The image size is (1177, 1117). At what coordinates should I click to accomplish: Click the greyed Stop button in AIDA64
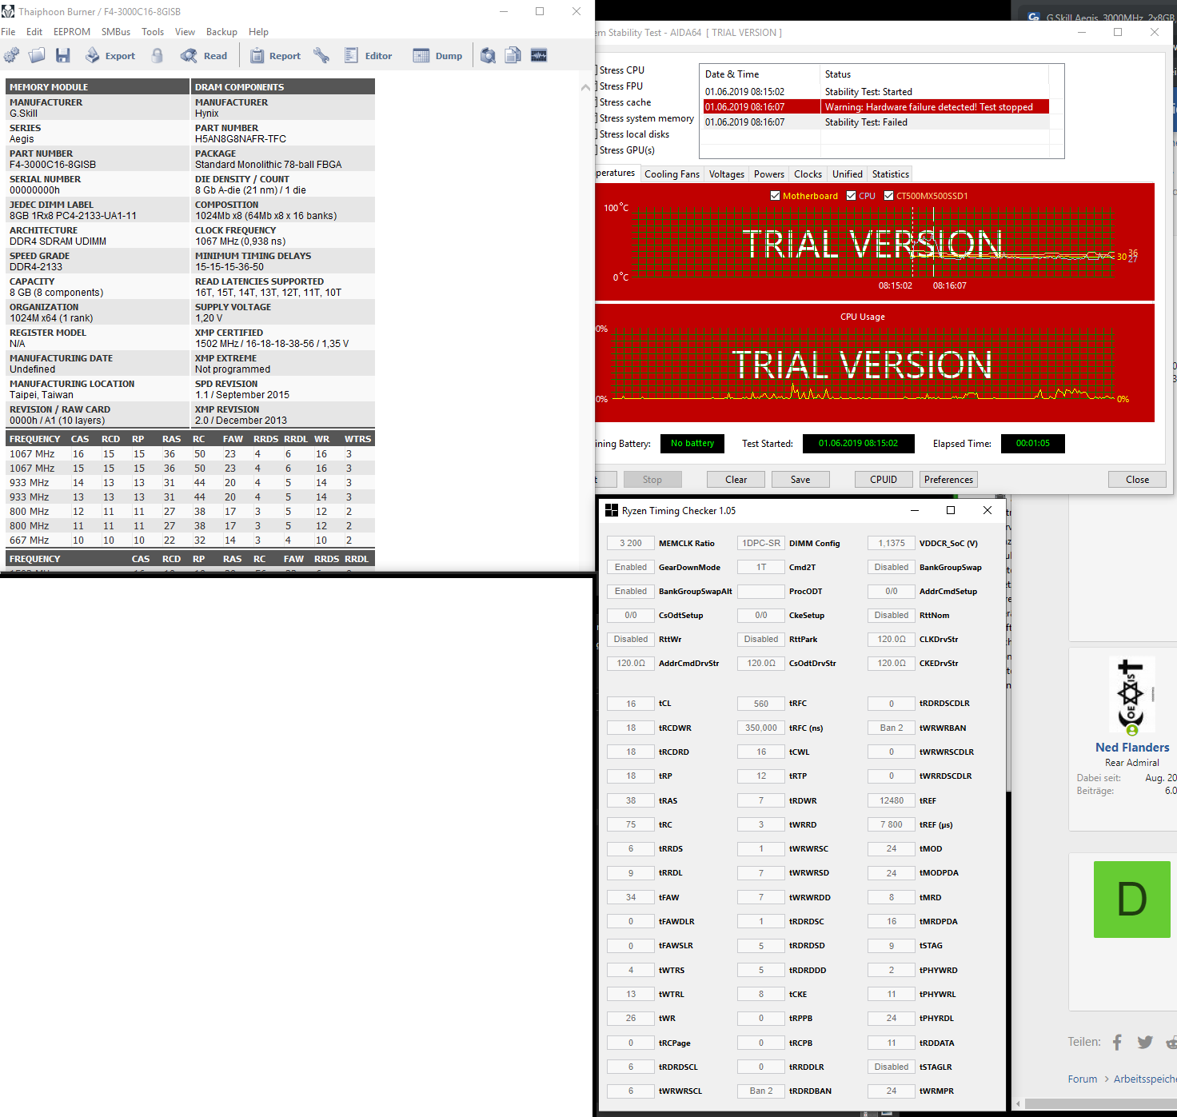tap(652, 480)
